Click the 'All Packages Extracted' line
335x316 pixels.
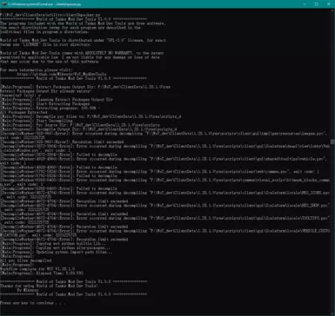23,112
